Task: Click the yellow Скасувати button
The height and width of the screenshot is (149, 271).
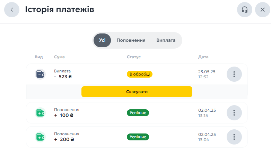Action: [x=137, y=92]
